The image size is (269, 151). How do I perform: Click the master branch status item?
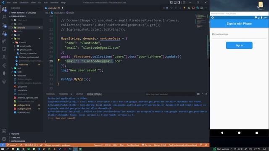coord(12,145)
